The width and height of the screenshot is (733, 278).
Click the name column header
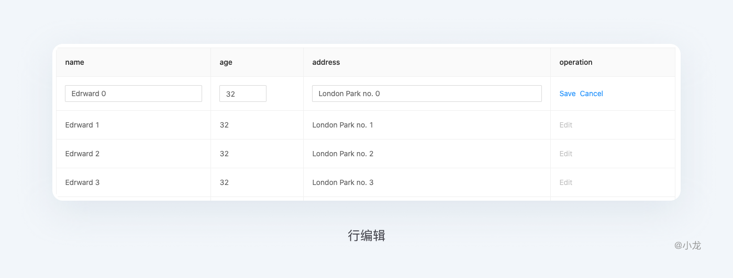click(x=75, y=62)
